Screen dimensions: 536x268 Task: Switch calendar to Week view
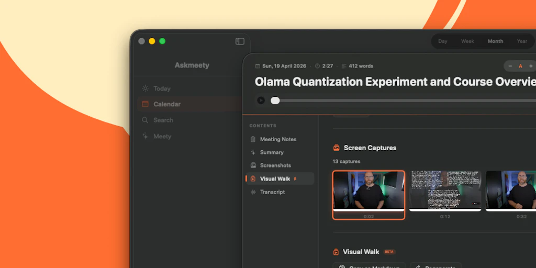coord(467,41)
